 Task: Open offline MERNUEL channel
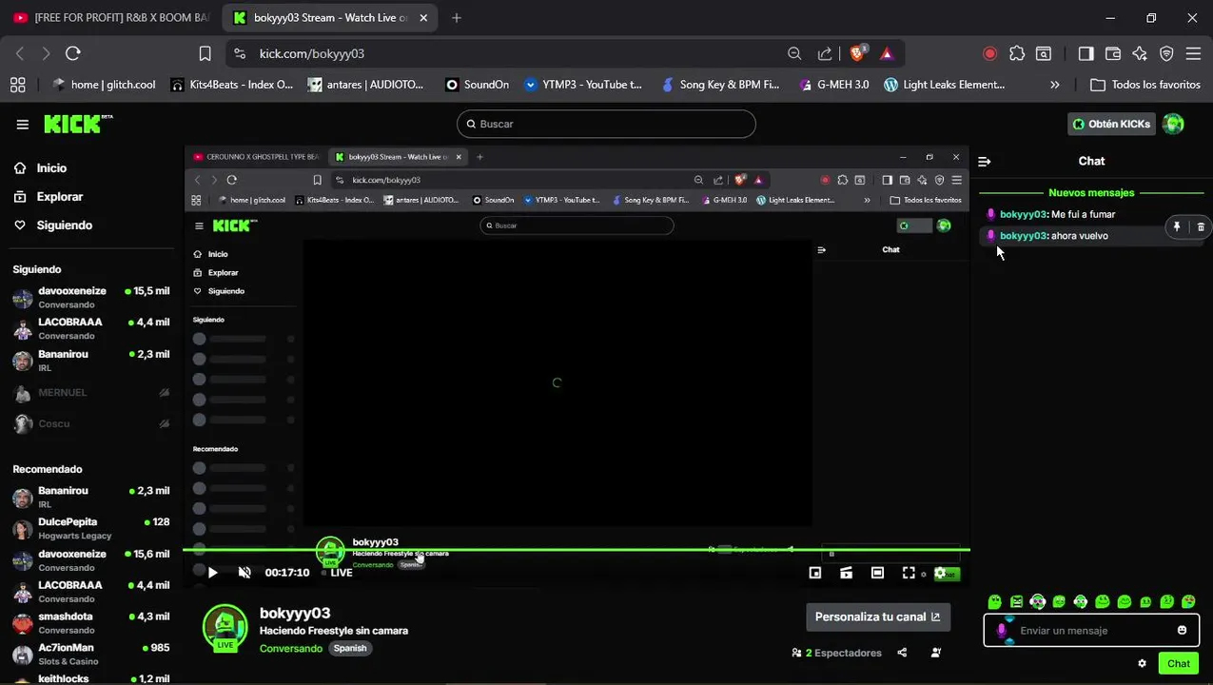[90, 393]
